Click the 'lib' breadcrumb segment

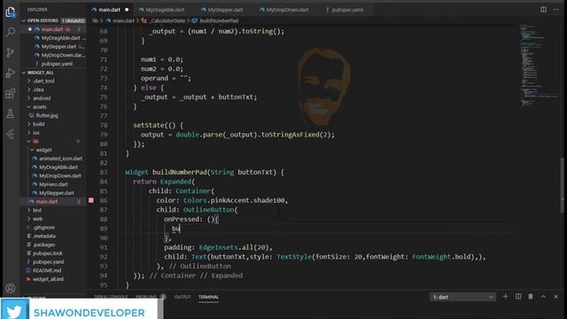95,21
